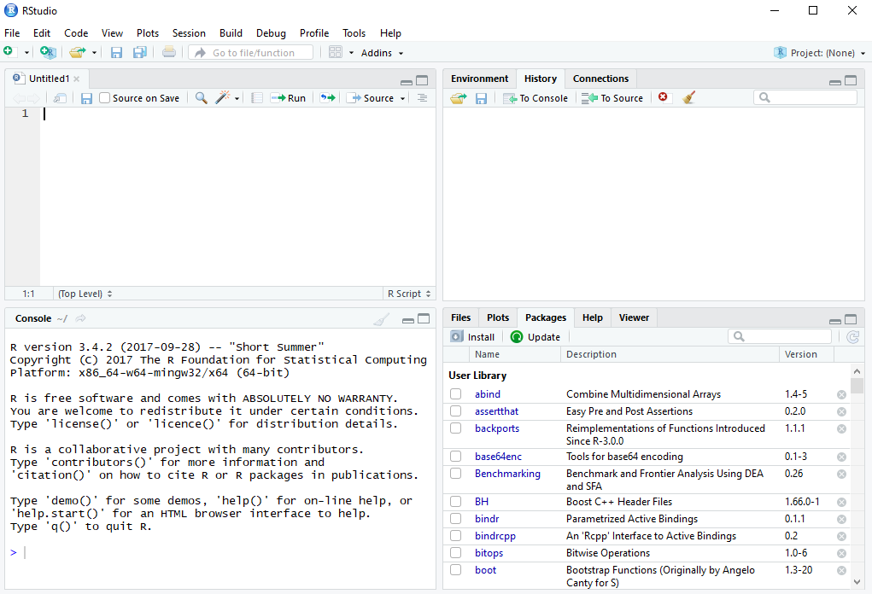Save Untitled1 using editor toolbar disk icon

pyautogui.click(x=86, y=98)
